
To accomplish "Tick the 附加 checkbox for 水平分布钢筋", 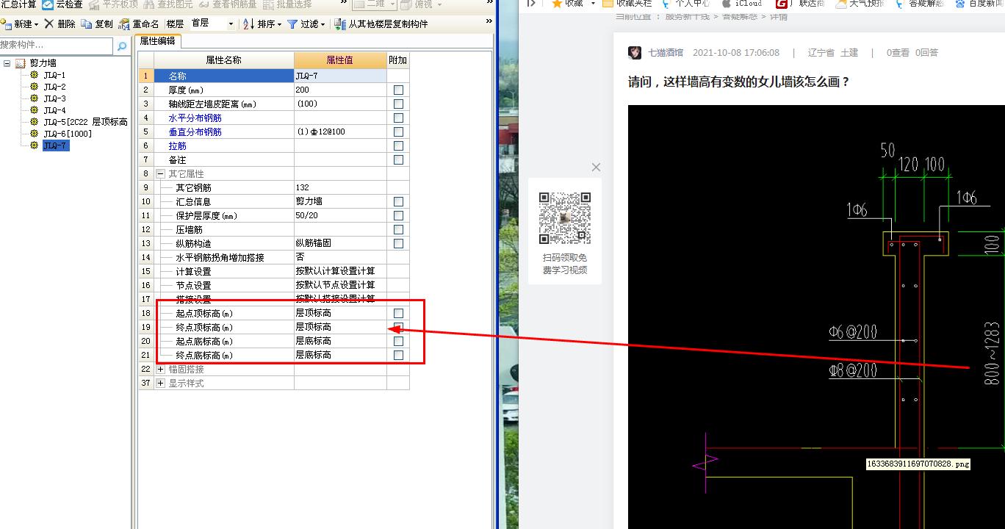I will coord(398,118).
